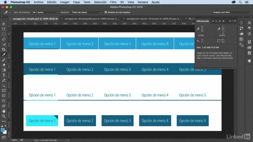This screenshot has height=142, width=253.
Task: Swap foreground and background colors
Action: tap(5, 126)
